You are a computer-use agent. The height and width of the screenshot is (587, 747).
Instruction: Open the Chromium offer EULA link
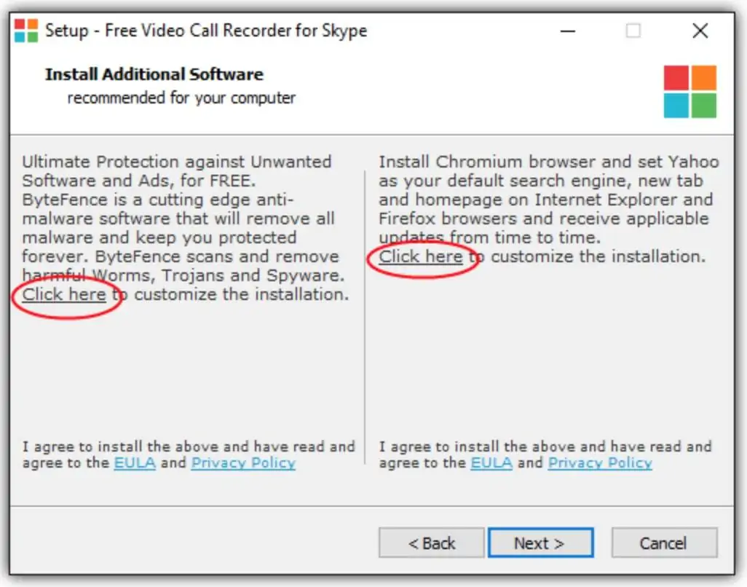click(x=491, y=462)
